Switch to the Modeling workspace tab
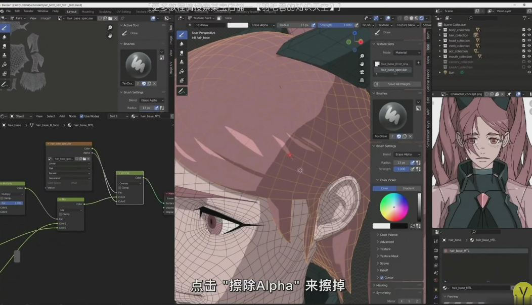Viewport: 532px width, 305px height. click(87, 12)
